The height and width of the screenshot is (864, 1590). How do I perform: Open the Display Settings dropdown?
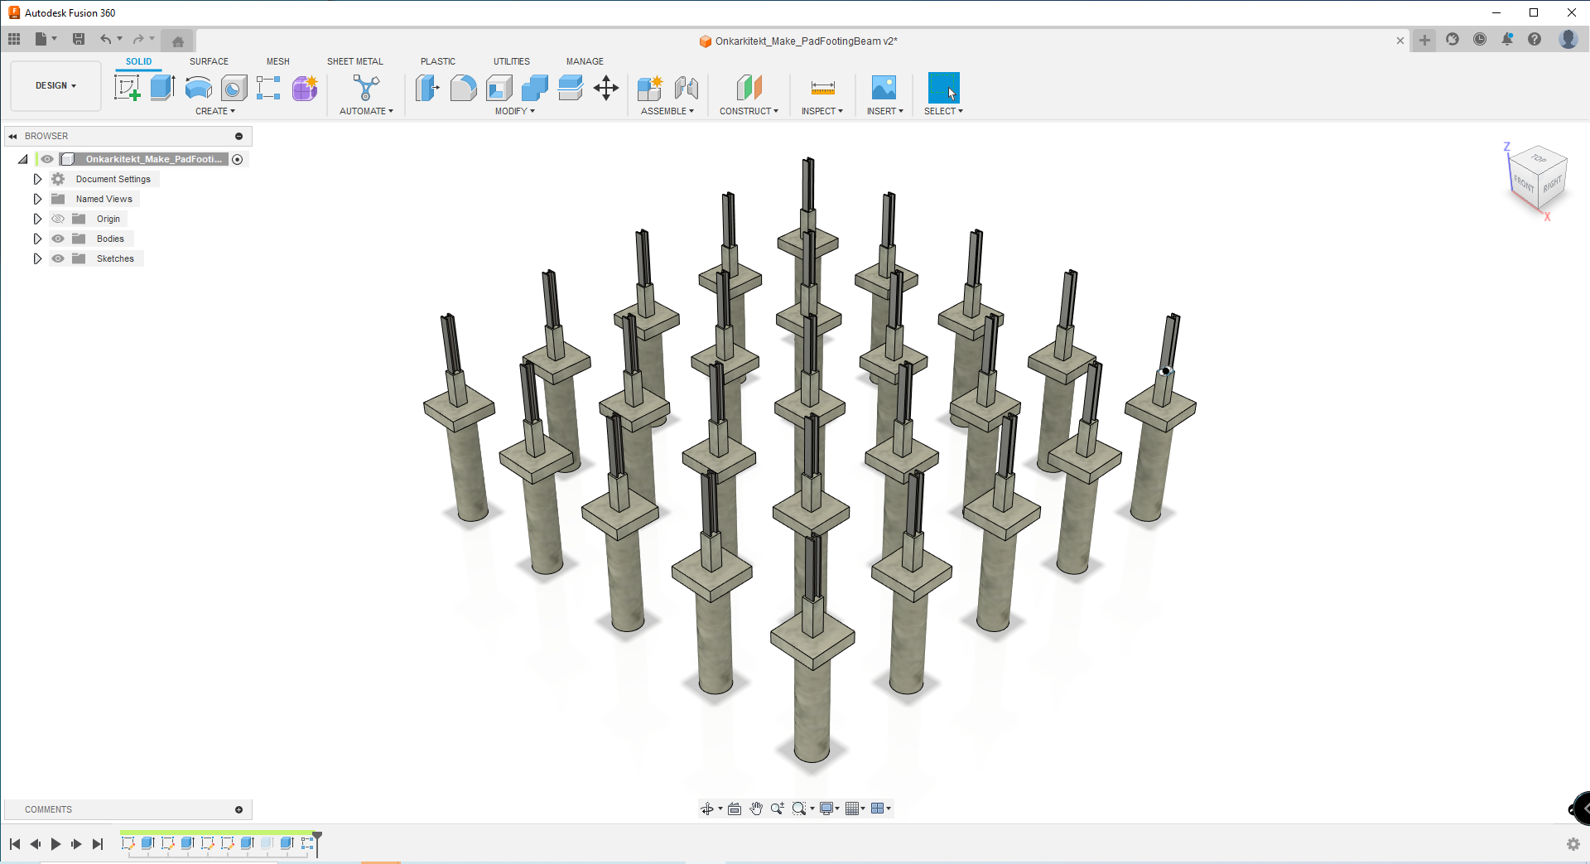click(x=830, y=808)
